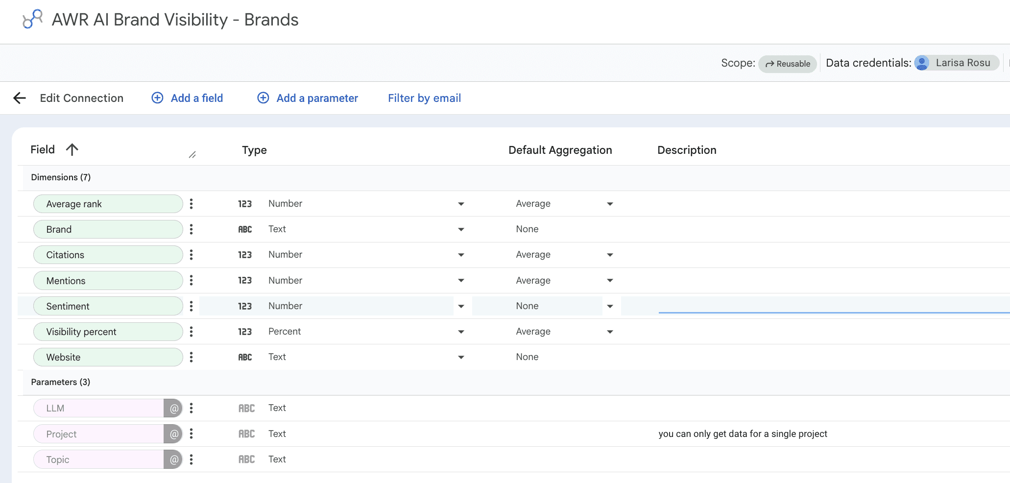Sort fields with the Field column up arrow

click(x=72, y=149)
